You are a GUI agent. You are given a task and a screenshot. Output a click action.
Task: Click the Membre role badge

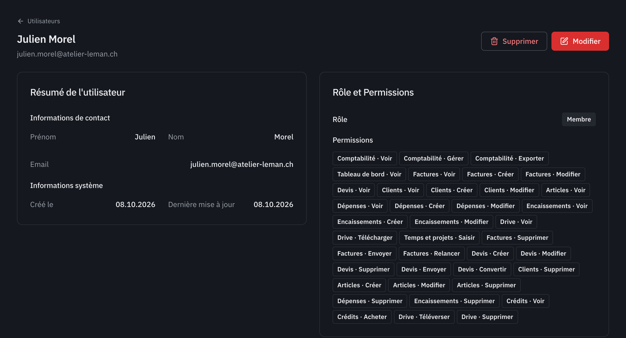(x=579, y=119)
